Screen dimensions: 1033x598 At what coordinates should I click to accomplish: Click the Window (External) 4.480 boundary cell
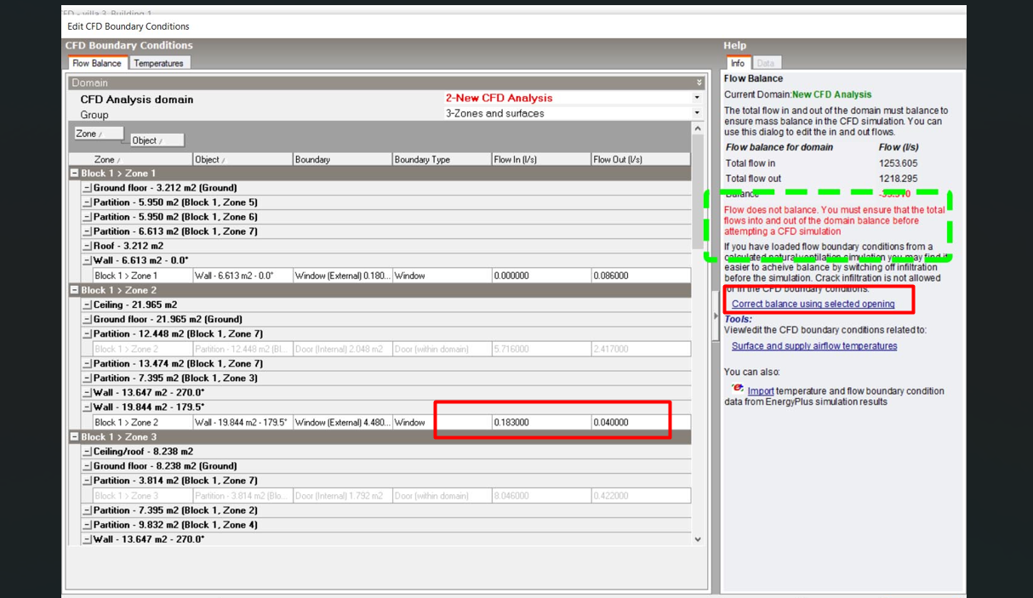pos(342,423)
